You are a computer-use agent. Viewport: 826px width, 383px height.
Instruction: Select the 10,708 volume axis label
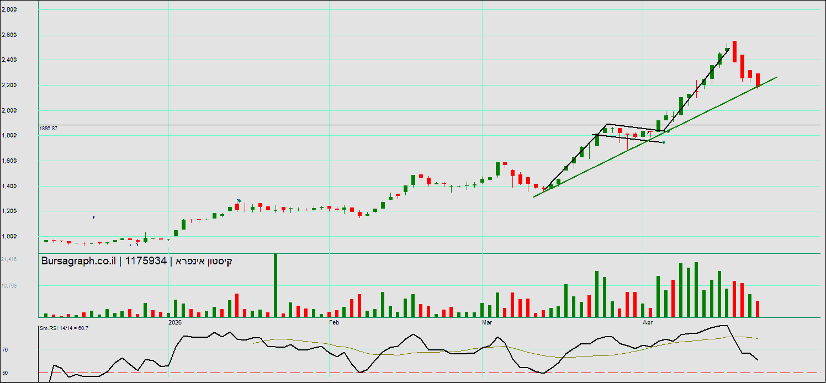click(9, 285)
